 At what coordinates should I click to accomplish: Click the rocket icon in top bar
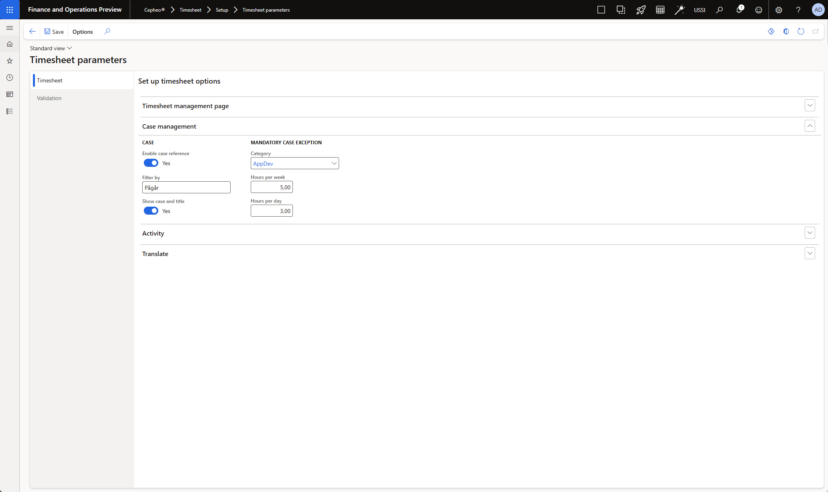[640, 10]
